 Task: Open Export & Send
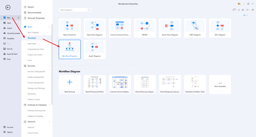(x=12, y=54)
